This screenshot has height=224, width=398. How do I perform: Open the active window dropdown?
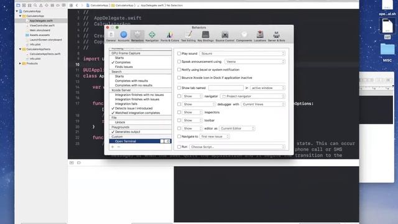pyautogui.click(x=267, y=88)
